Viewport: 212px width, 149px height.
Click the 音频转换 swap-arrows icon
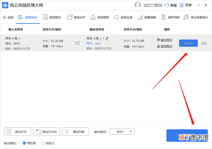(x=20, y=17)
